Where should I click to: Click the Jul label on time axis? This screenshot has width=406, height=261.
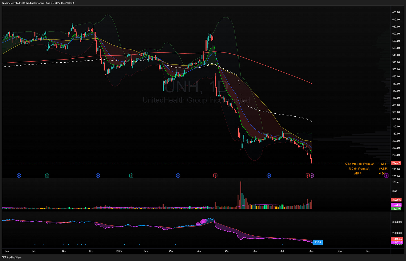[x=282, y=251]
